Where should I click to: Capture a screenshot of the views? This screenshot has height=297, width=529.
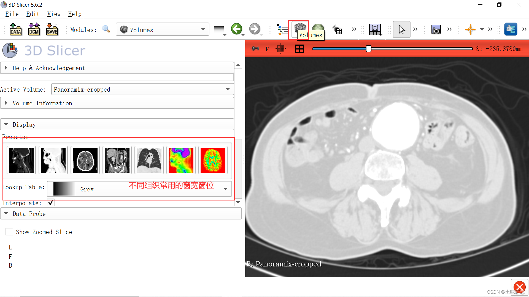[436, 29]
